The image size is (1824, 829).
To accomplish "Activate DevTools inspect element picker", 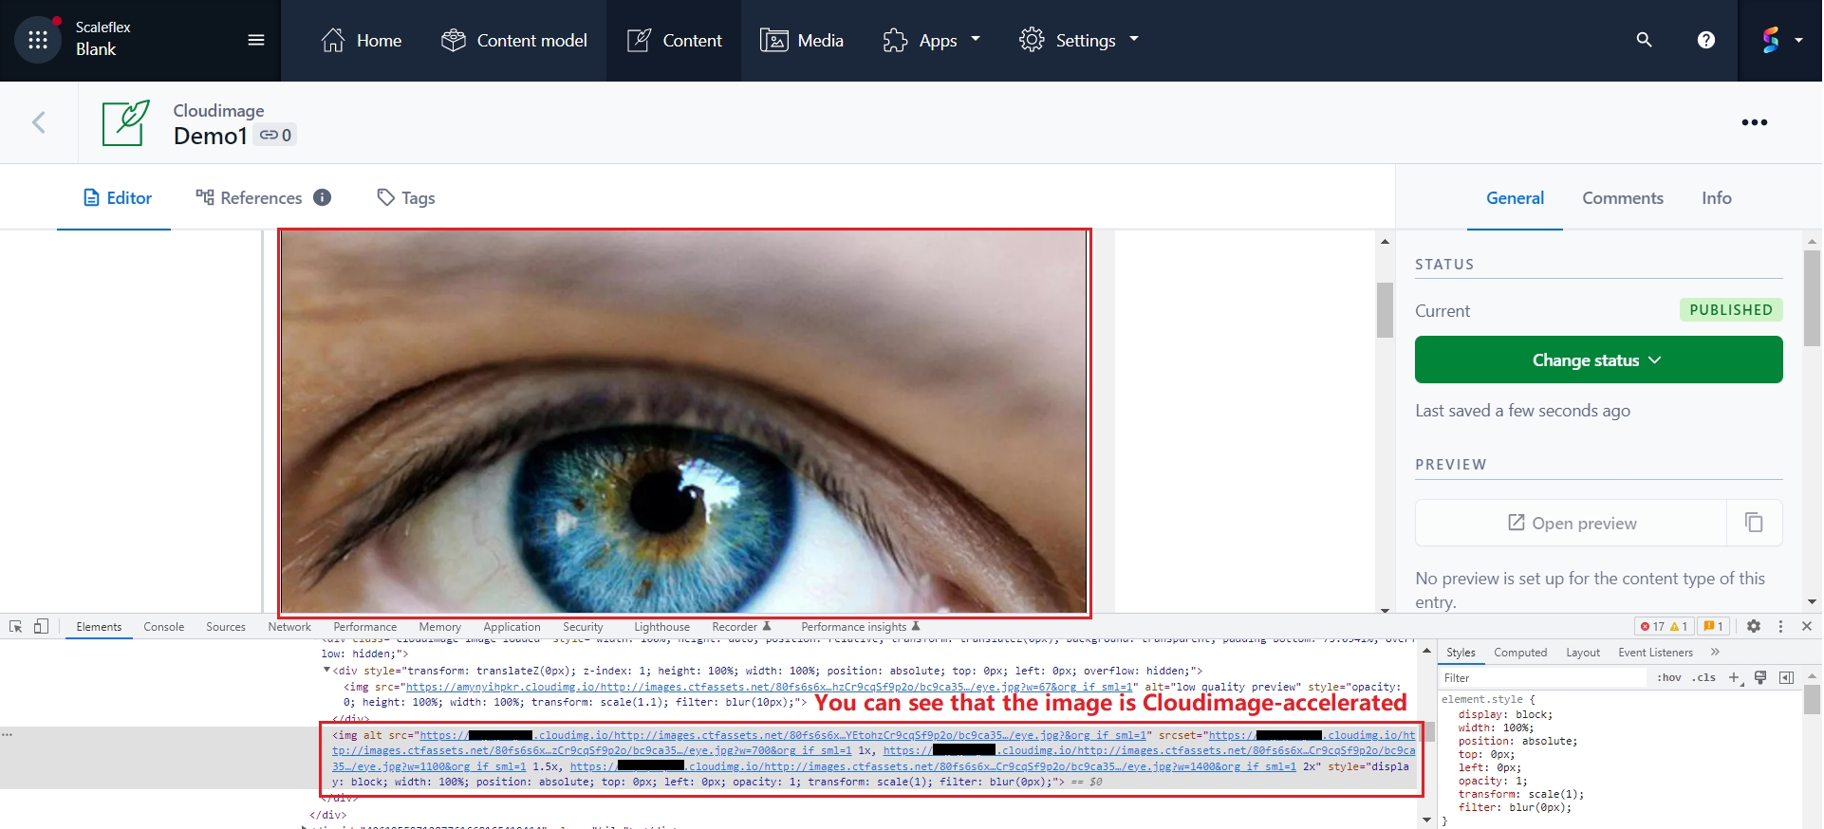I will click(x=16, y=627).
